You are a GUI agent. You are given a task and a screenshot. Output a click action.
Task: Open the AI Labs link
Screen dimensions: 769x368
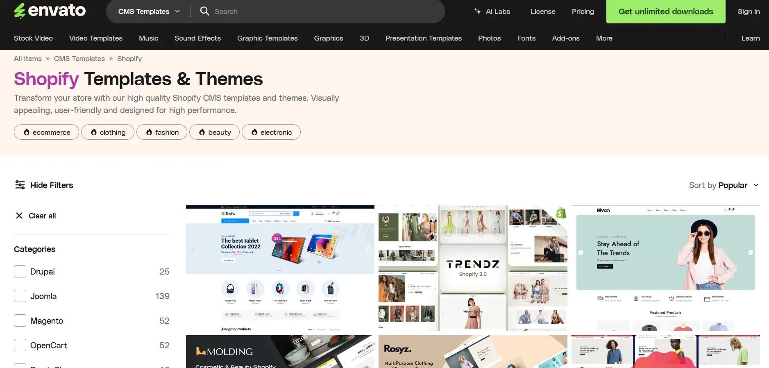click(x=492, y=11)
